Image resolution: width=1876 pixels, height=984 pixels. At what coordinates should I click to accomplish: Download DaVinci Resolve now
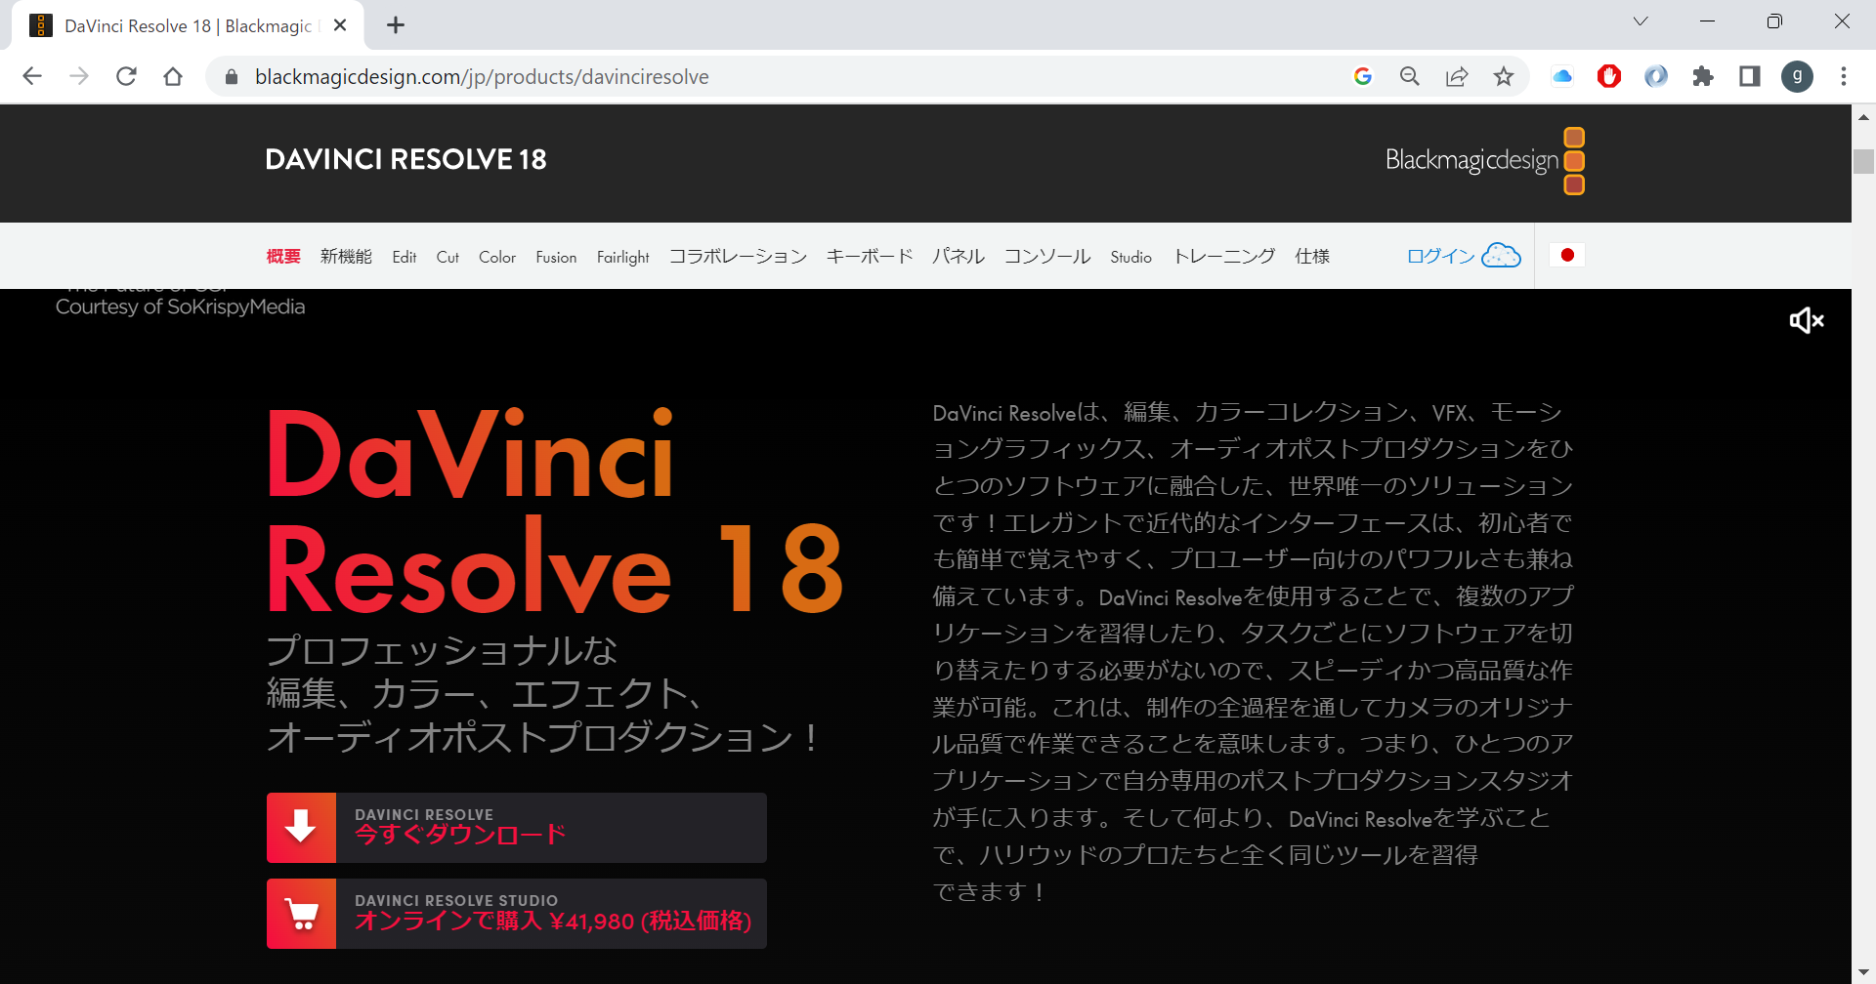pyautogui.click(x=516, y=828)
